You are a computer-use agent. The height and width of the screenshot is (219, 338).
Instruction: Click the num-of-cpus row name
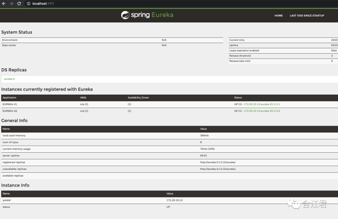10,142
